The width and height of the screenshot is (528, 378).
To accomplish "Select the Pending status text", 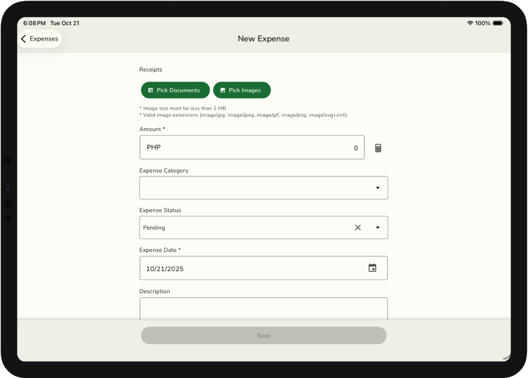I will [154, 228].
